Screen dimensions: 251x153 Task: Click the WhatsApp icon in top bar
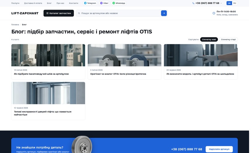(x=114, y=3)
